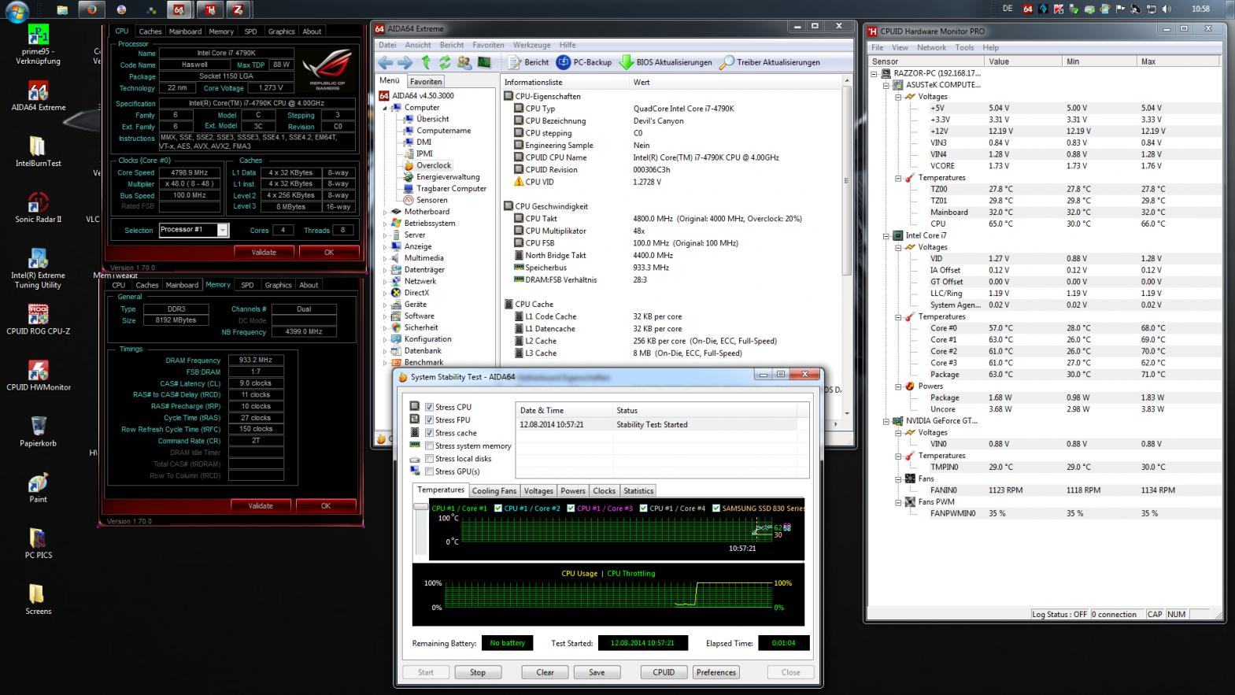Collapse the Intel Core i7 node in HWMonitor
The height and width of the screenshot is (695, 1235).
[x=886, y=235]
